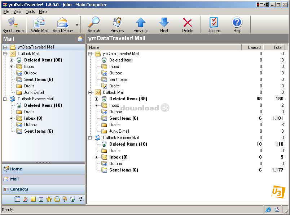The image size is (290, 215).
Task: Open the passwords keys icon
Action: pyautogui.click(x=65, y=199)
